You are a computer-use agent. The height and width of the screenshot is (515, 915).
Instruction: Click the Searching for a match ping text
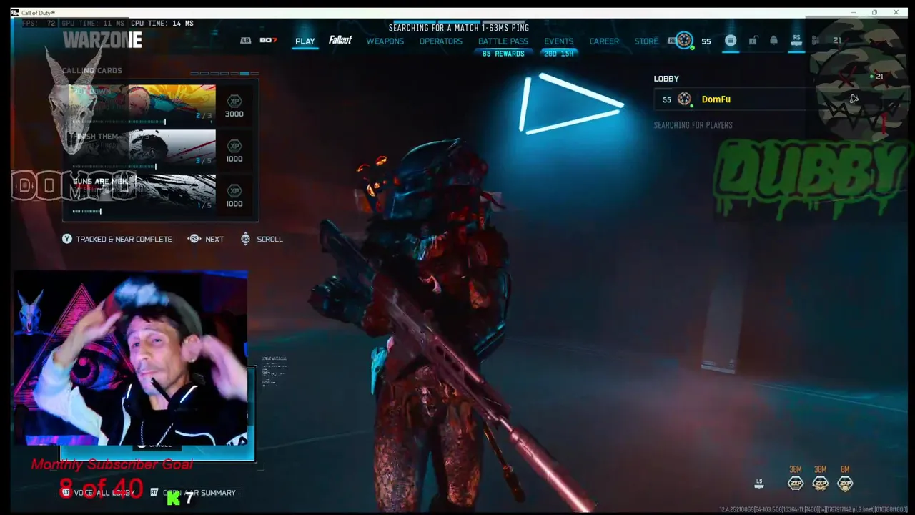click(x=459, y=28)
